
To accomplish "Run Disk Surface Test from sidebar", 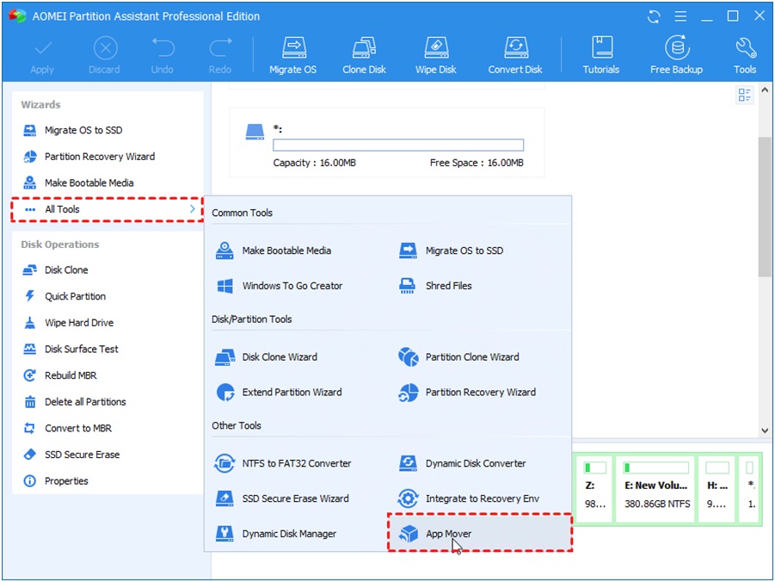I will point(81,349).
